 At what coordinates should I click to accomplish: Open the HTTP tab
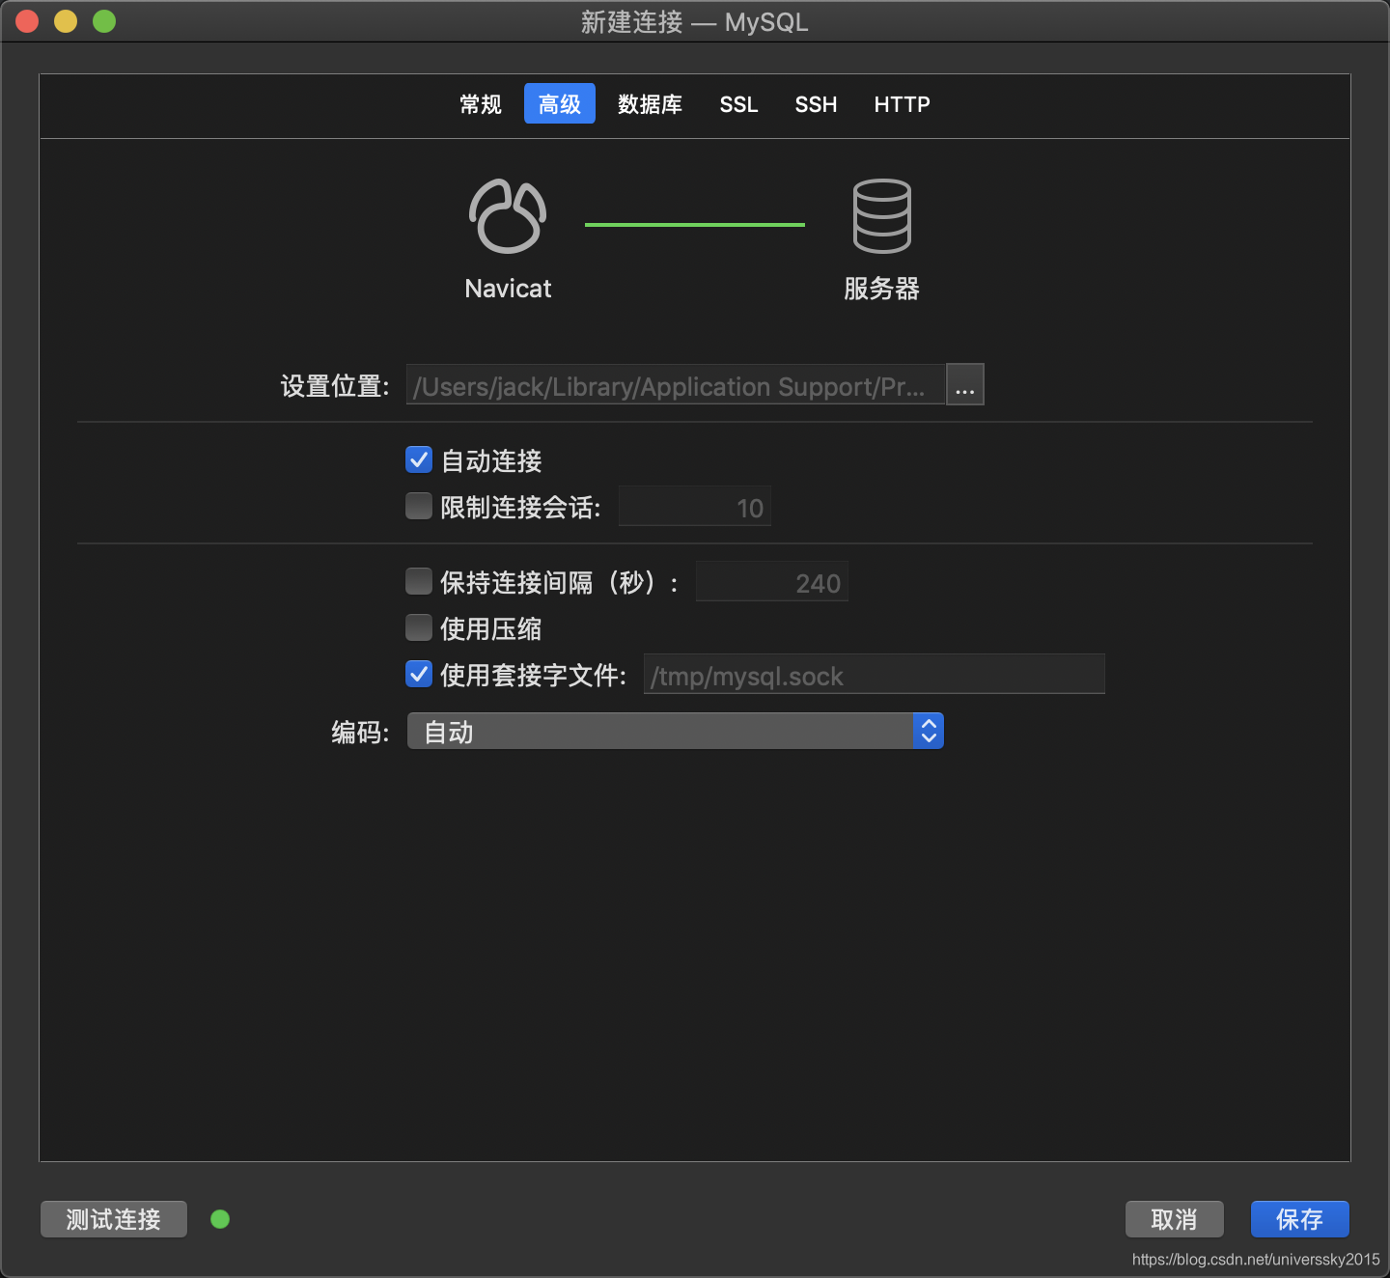point(901,103)
